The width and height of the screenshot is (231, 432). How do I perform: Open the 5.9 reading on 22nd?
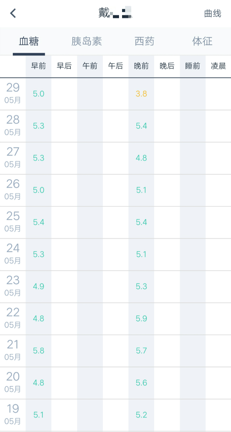141,319
